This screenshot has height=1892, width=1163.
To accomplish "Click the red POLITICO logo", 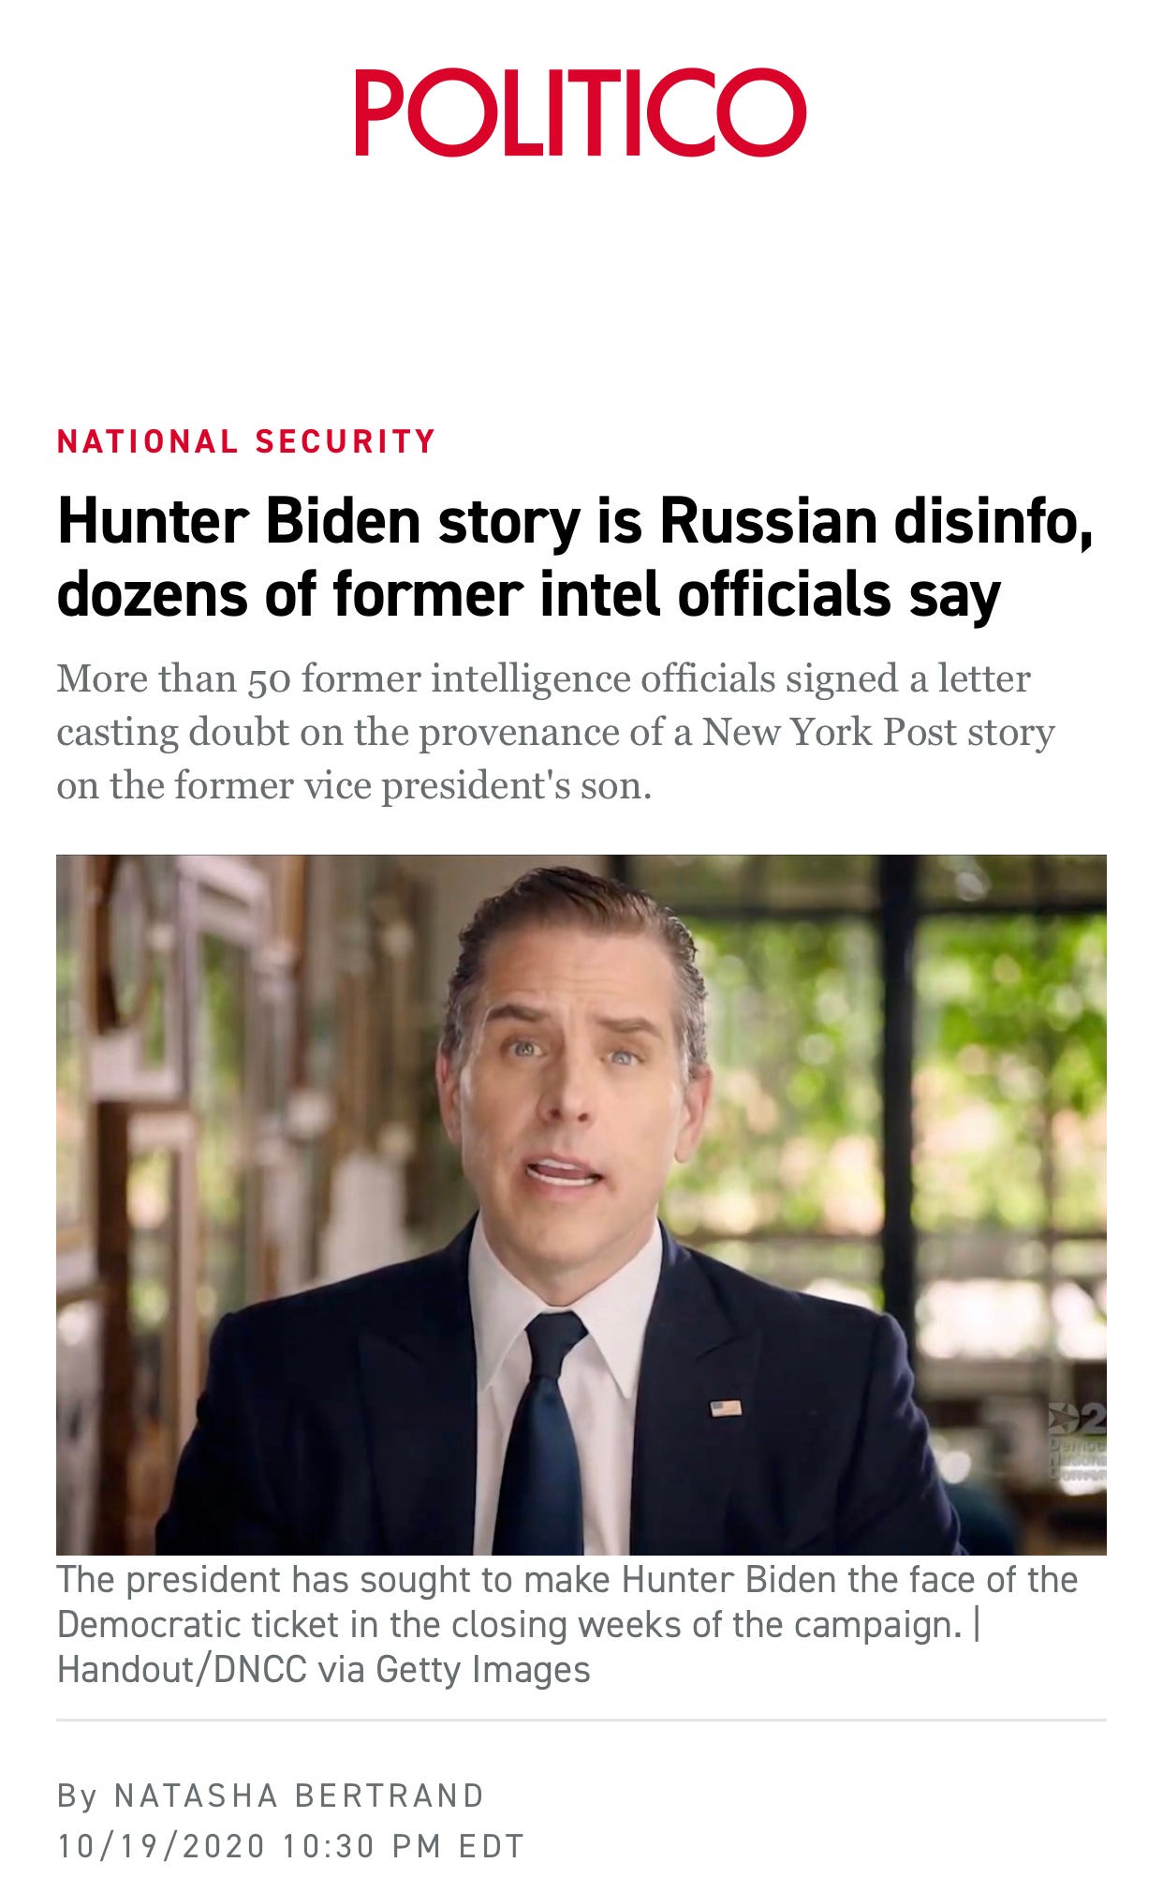I will (581, 112).
